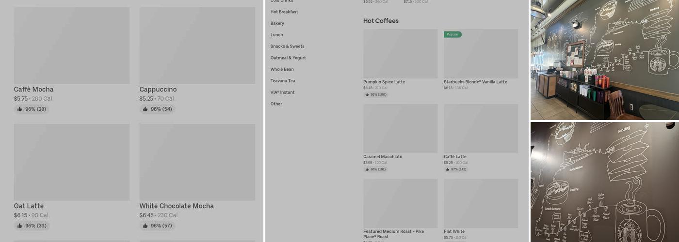Select the Teavana Tea category
This screenshot has height=242, width=679.
point(283,81)
